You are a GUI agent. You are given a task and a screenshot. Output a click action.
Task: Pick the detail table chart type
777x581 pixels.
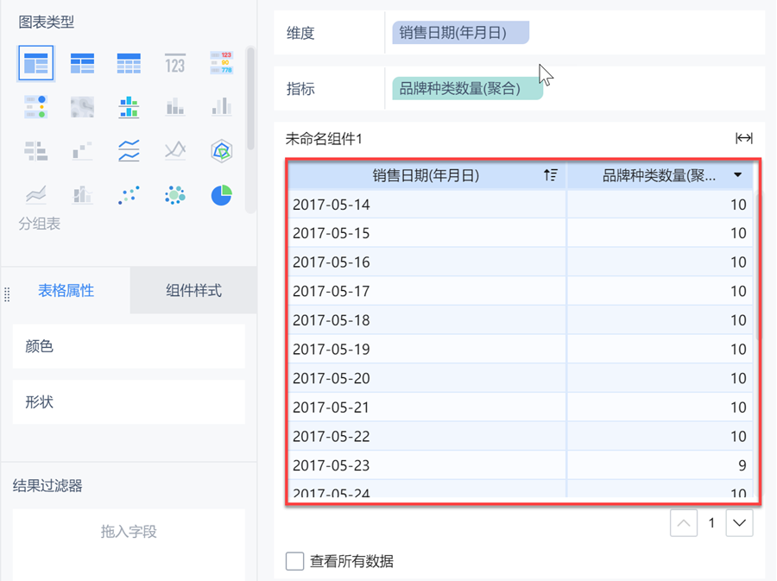click(x=129, y=63)
